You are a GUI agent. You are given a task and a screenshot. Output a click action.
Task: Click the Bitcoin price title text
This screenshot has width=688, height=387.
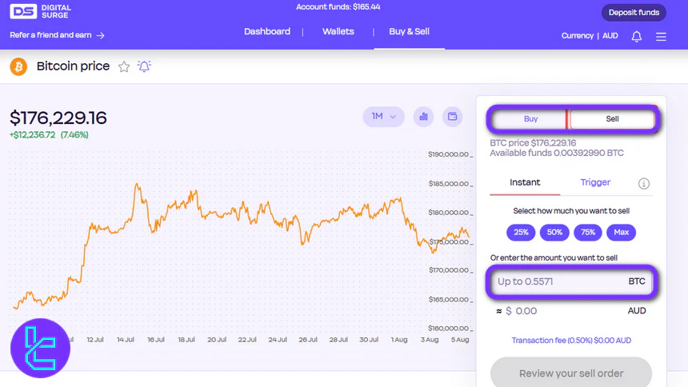(x=74, y=66)
